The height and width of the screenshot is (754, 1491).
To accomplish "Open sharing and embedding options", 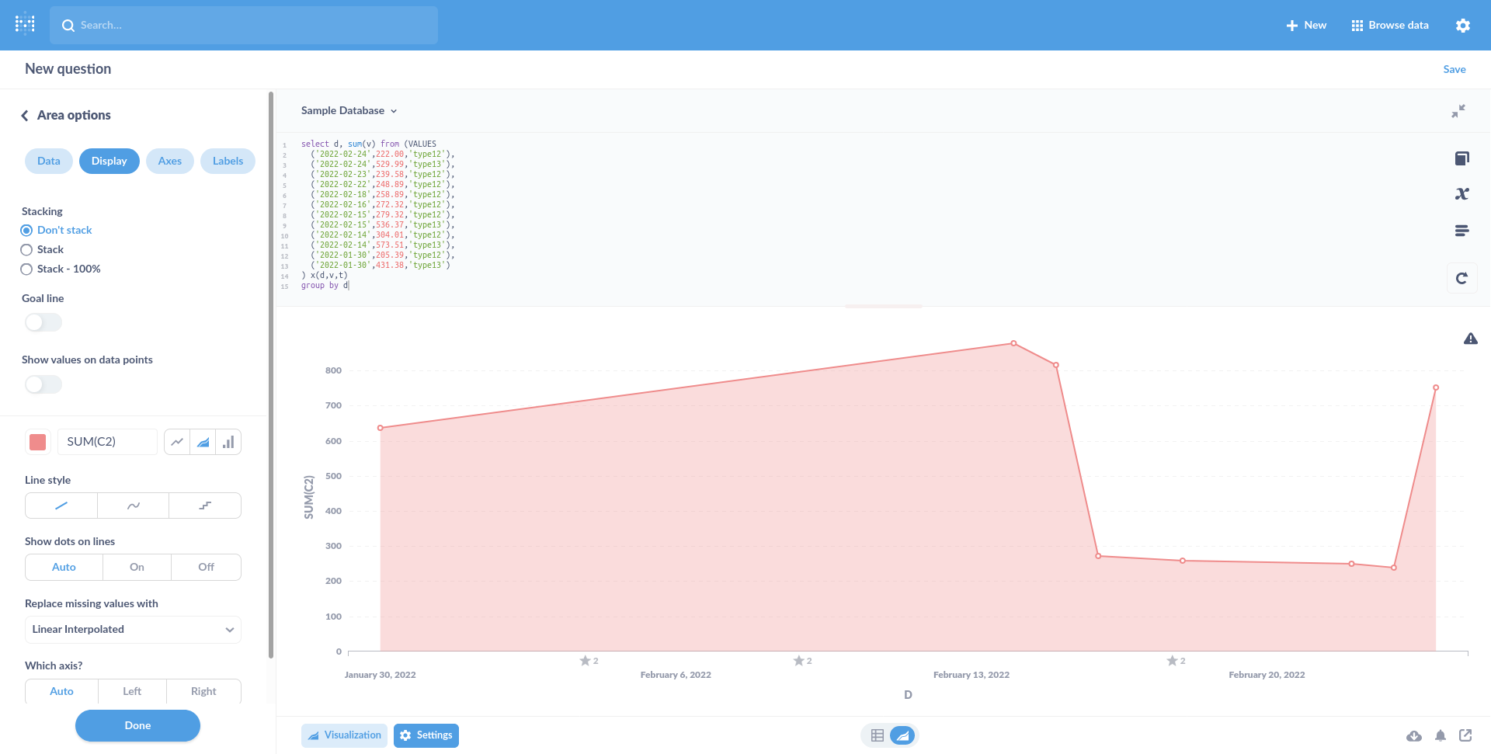I will tap(1467, 735).
